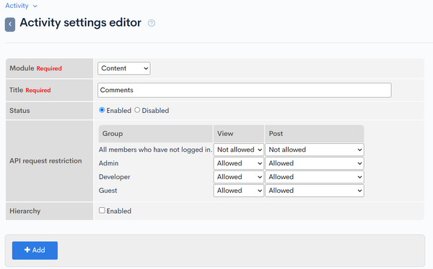433x269 pixels.
Task: Click the Title row label
Action: pos(17,90)
